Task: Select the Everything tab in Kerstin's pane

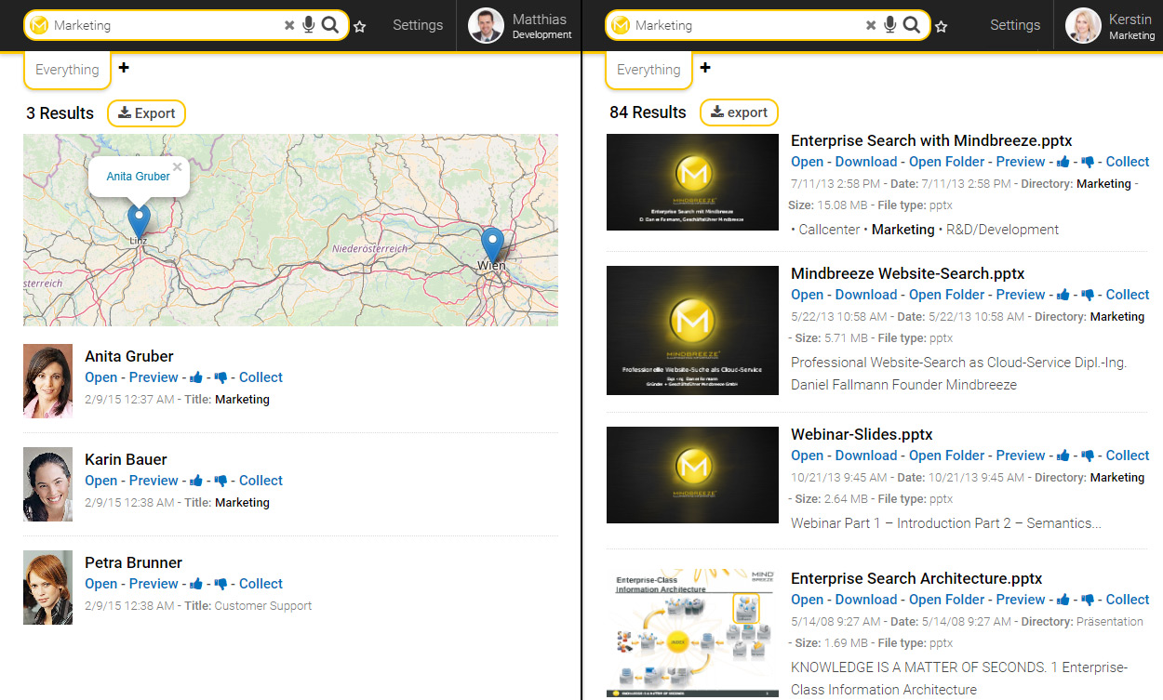Action: coord(648,70)
